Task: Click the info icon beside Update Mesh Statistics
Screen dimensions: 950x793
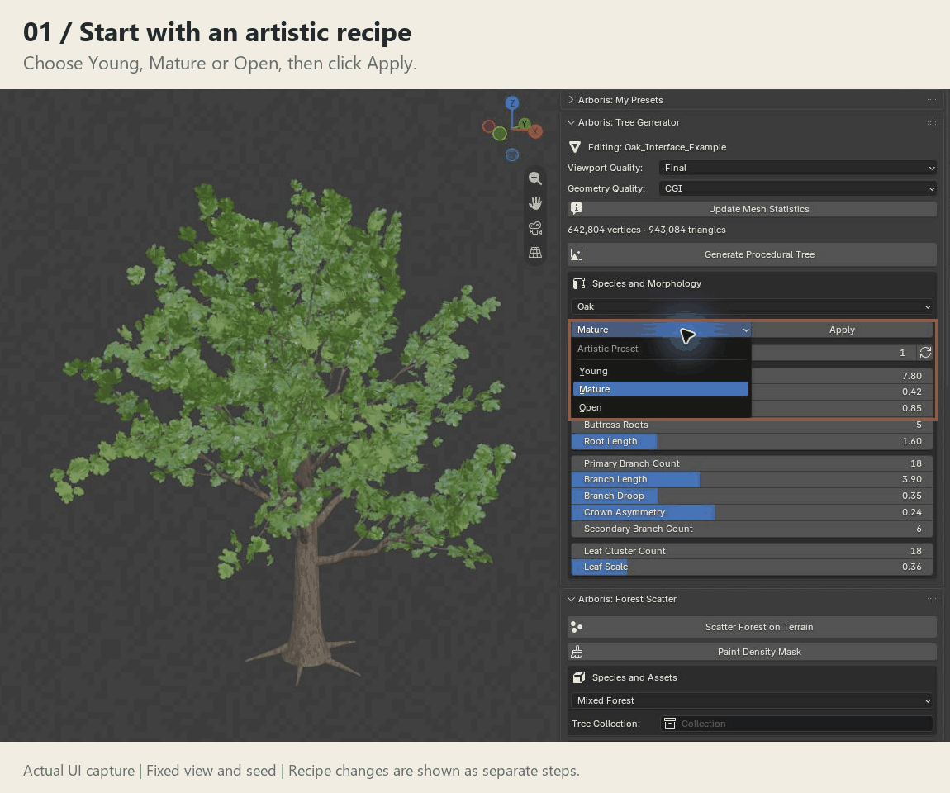Action: point(576,208)
